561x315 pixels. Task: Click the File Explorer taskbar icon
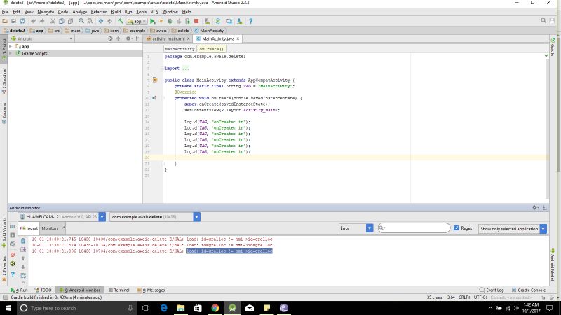[x=181, y=308]
